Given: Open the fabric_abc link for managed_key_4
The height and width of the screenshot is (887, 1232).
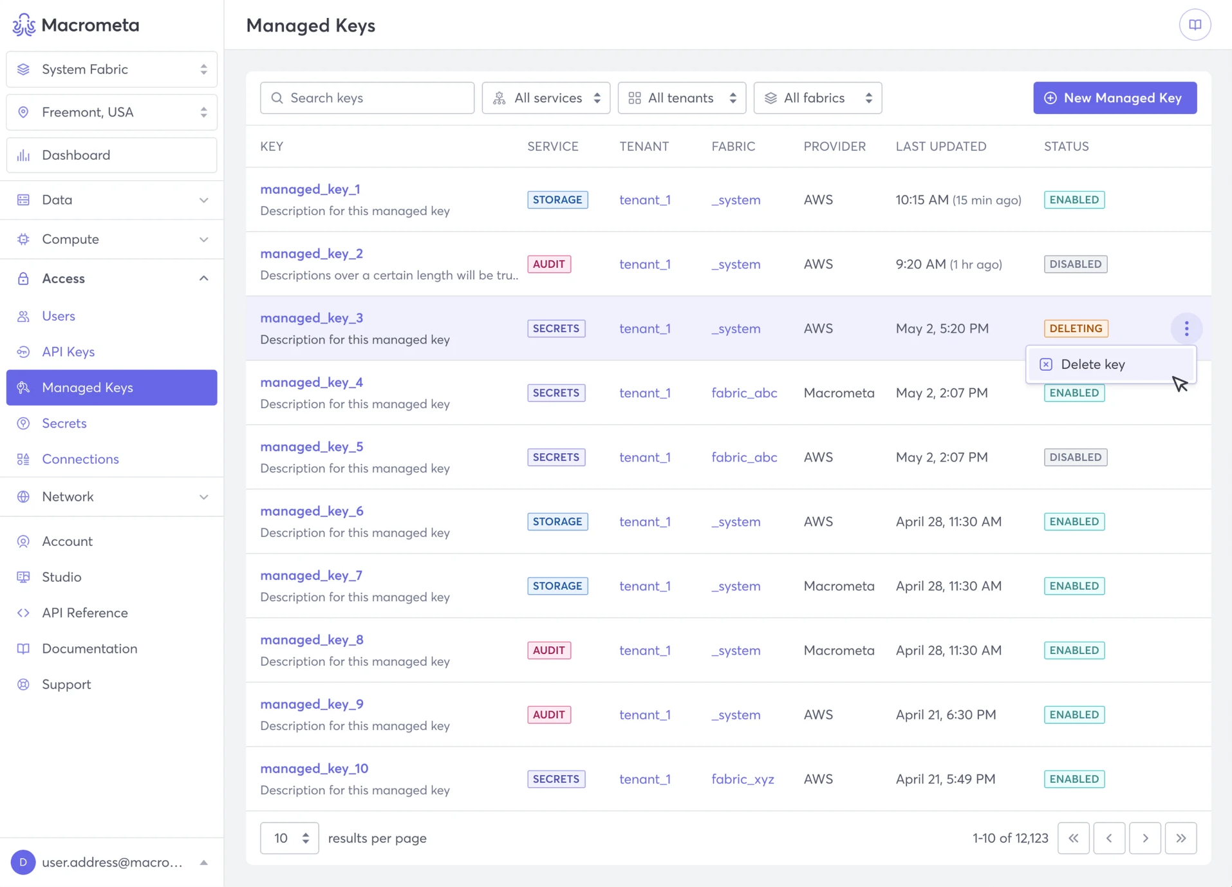Looking at the screenshot, I should (744, 393).
